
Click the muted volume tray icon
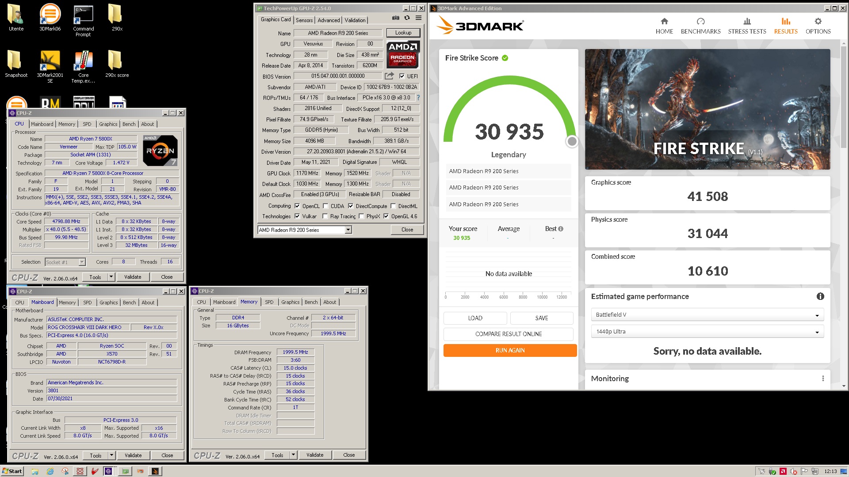[794, 471]
